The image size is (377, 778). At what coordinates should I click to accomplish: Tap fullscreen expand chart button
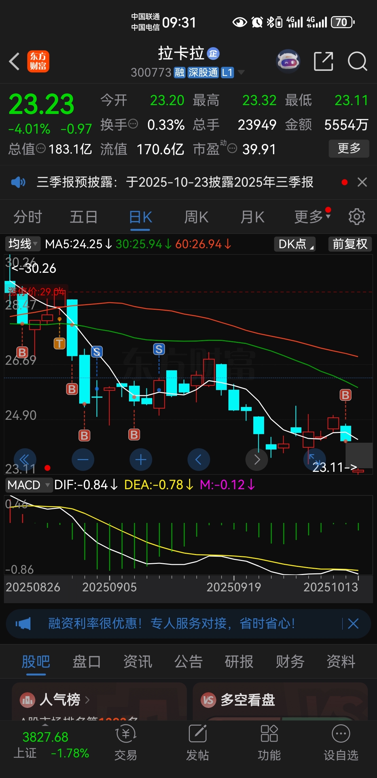(x=314, y=460)
